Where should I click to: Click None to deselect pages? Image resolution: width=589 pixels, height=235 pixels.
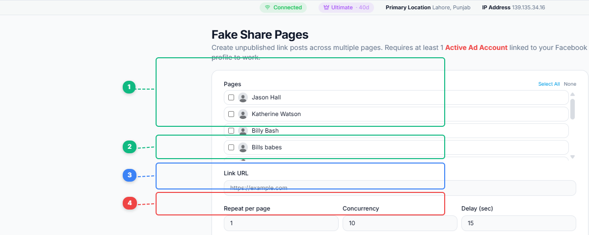[570, 84]
